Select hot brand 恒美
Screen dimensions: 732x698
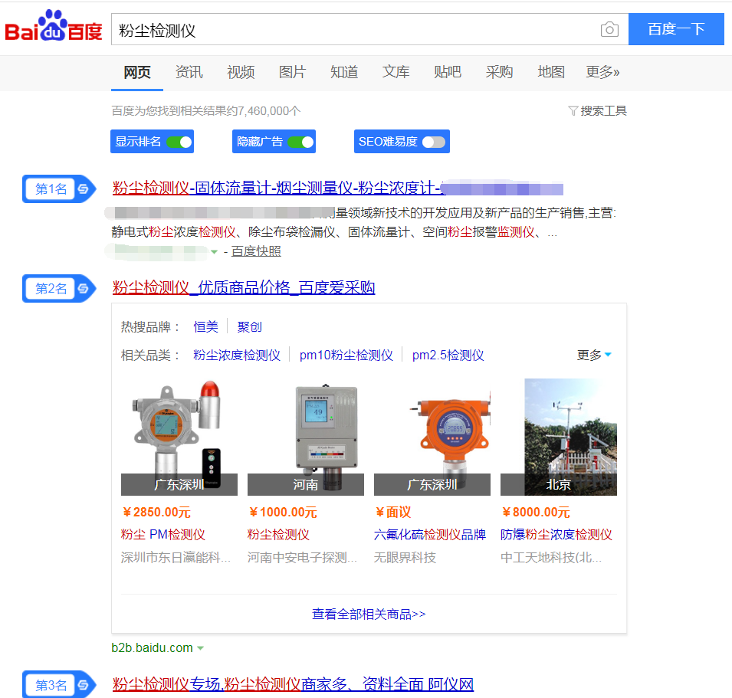tap(206, 326)
